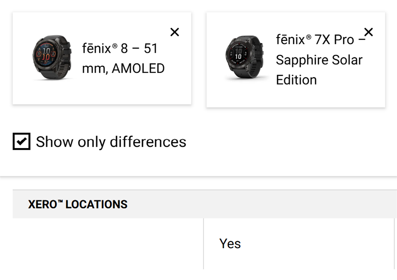The height and width of the screenshot is (280, 397).
Task: Click "Sapphire Solar" text in the second card
Action: coord(319,60)
